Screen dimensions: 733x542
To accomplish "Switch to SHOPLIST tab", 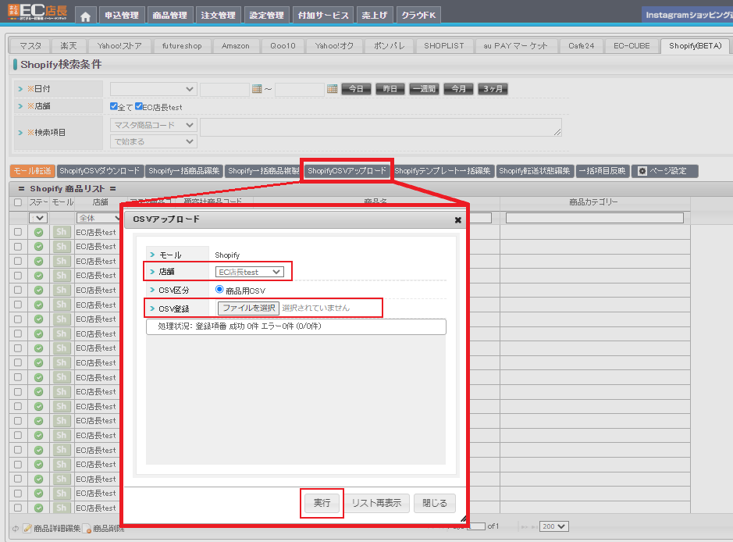I will [443, 46].
